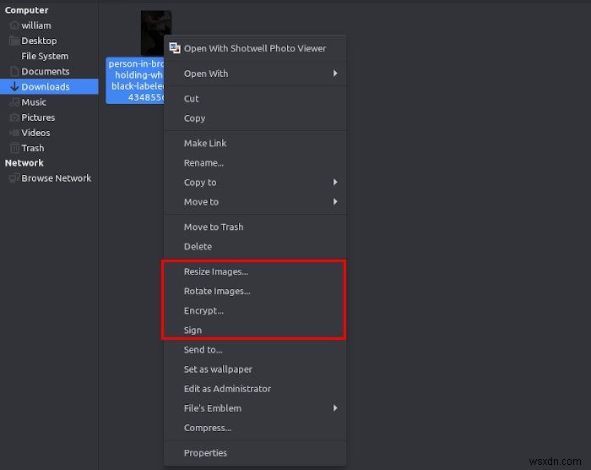This screenshot has width=591, height=470.
Task: Click the Network section heading
Action: pos(24,162)
